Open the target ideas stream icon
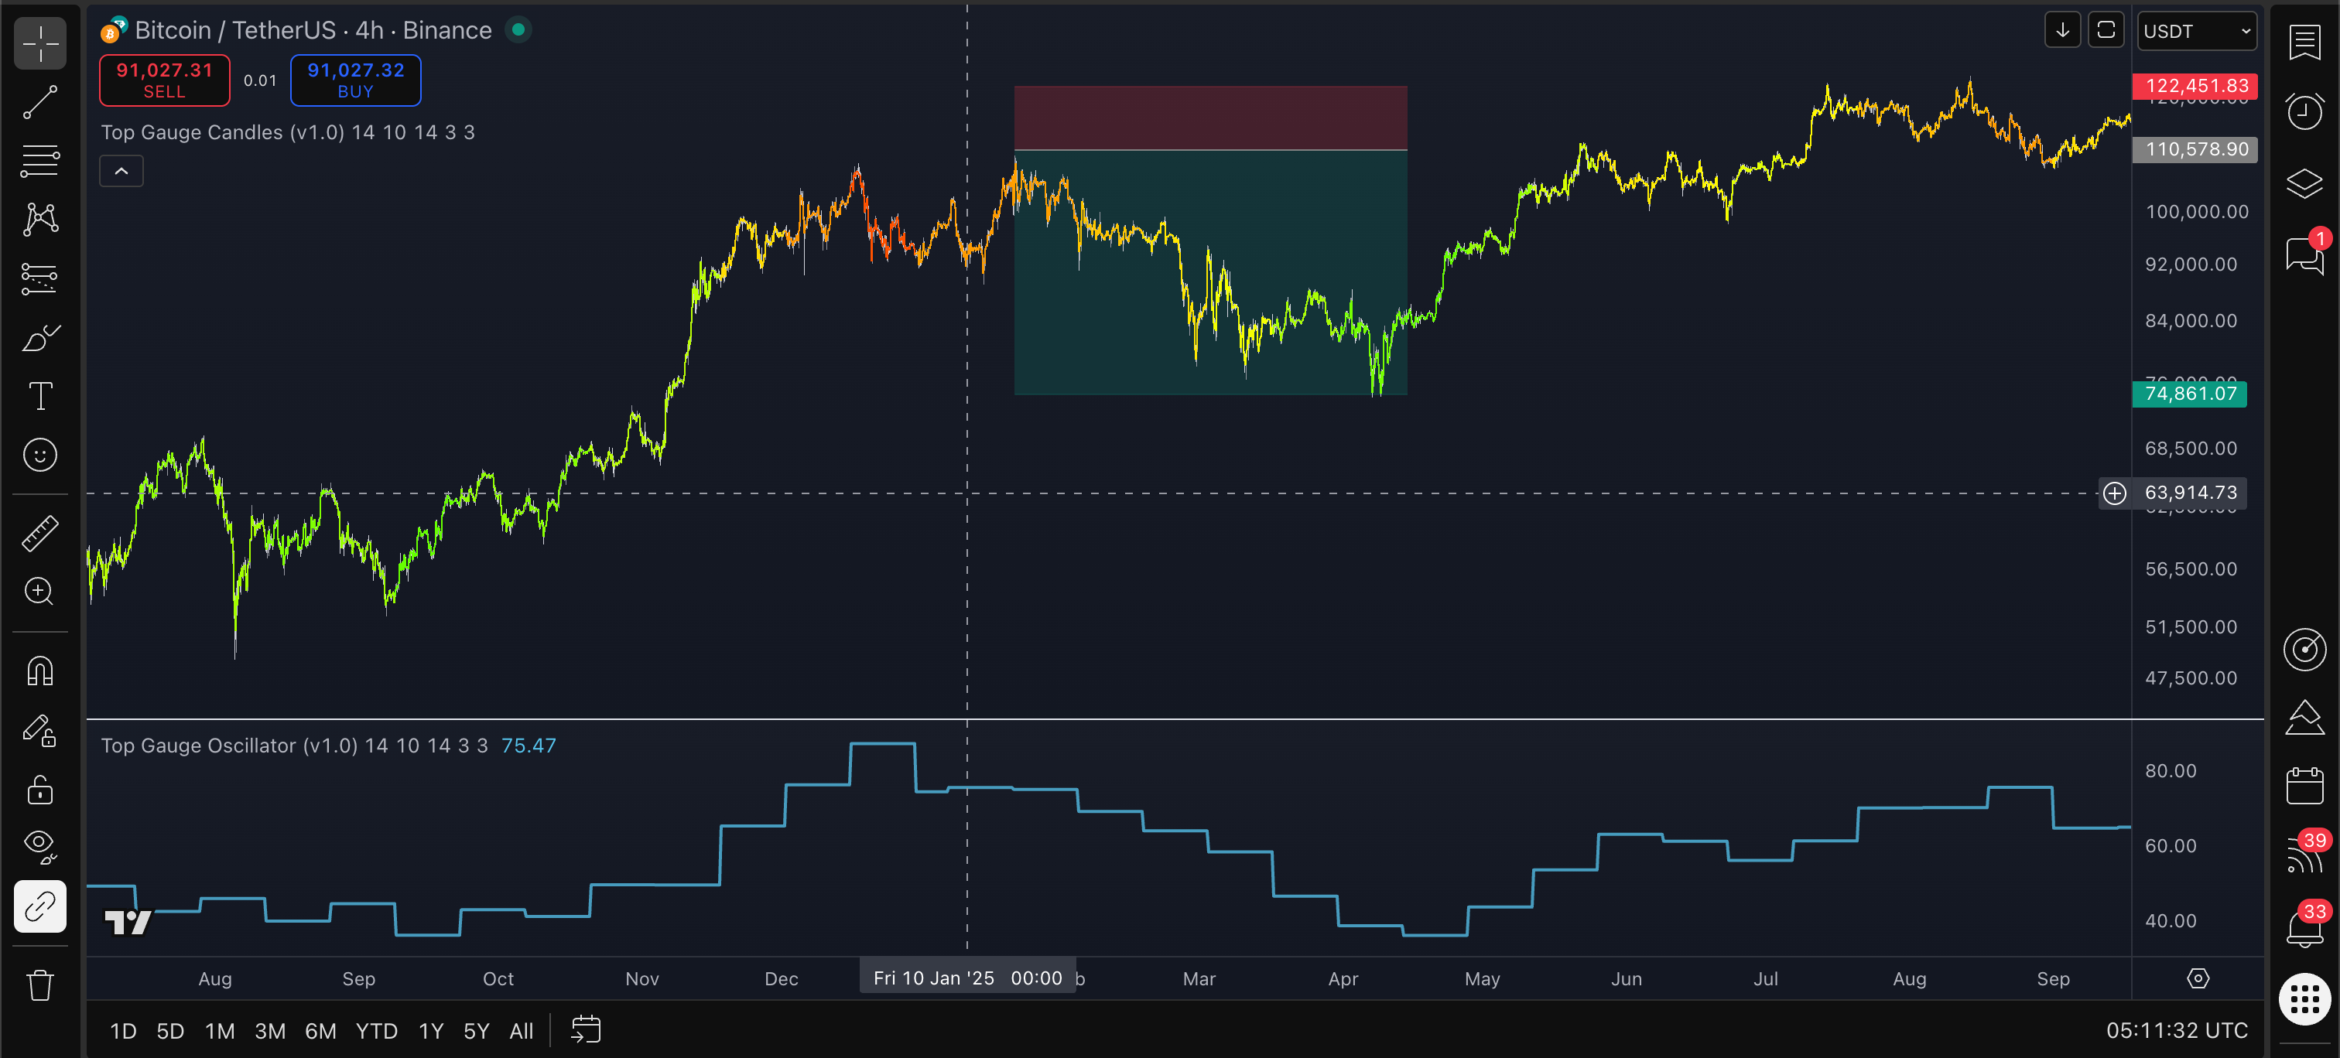 pyautogui.click(x=2304, y=650)
